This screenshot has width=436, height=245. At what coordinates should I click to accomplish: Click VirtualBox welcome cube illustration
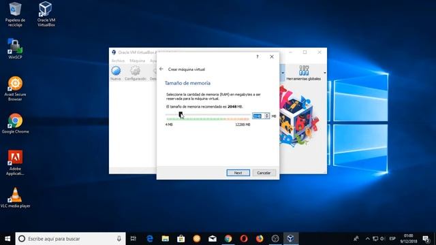tap(299, 116)
